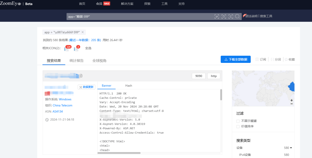Open the 探索 menu
Screen dimensions: 312x158
pos(147,4)
